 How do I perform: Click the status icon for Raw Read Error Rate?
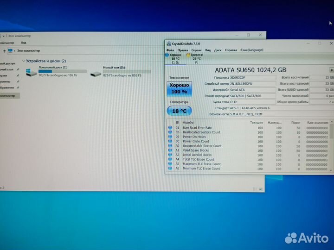[x=170, y=128]
